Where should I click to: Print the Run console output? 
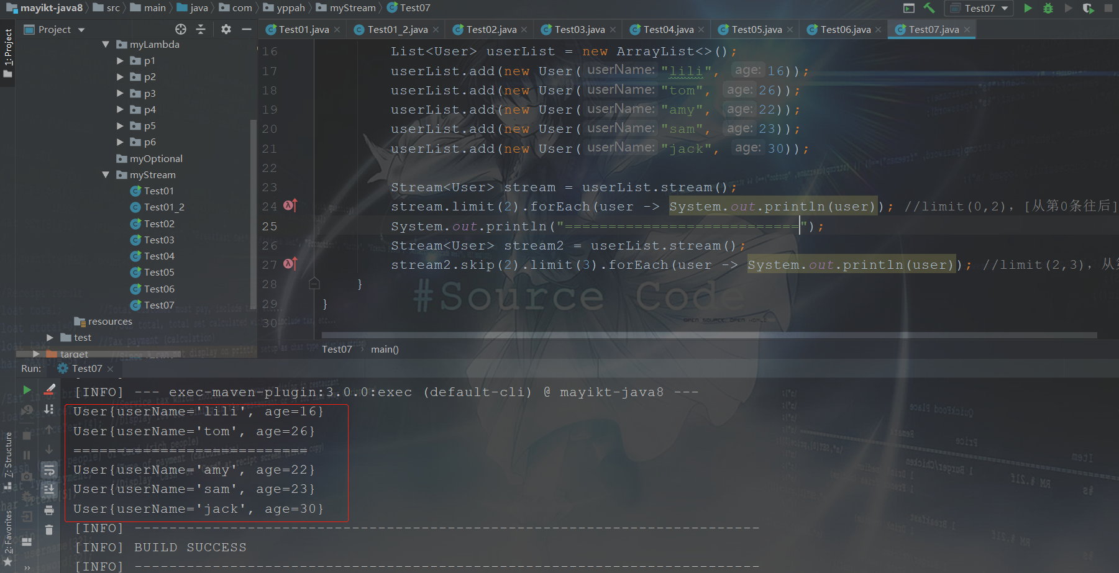(49, 510)
